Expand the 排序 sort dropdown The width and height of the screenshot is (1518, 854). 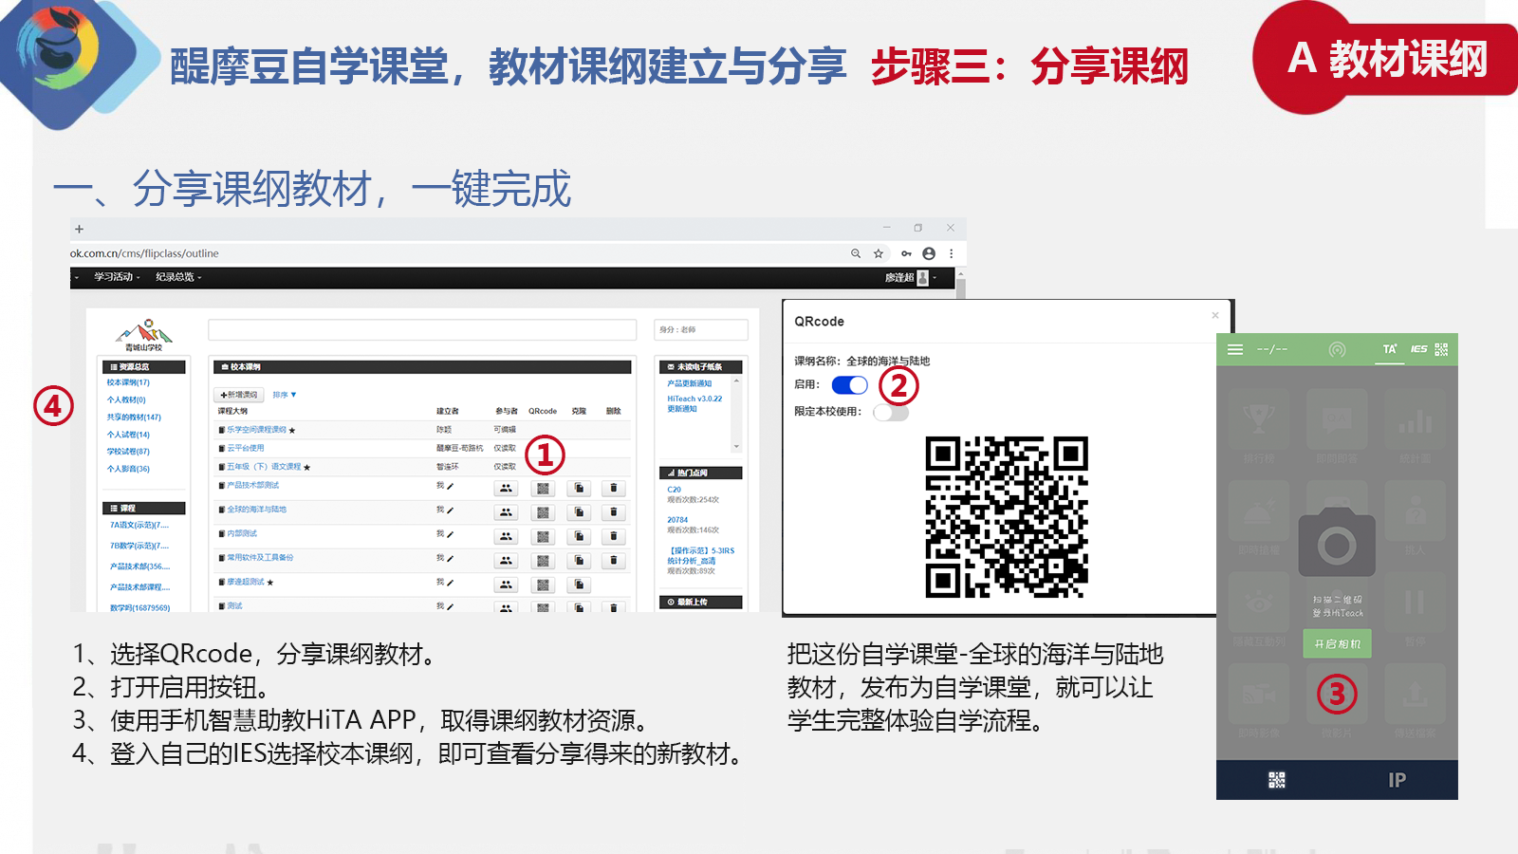(285, 395)
